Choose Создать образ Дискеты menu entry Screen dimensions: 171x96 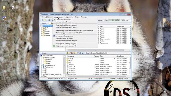[75, 20]
